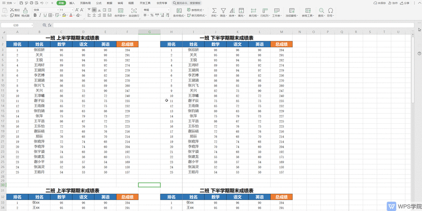The image size is (422, 211).
Task: Click the insert function fx button
Action: pyautogui.click(x=50, y=25)
